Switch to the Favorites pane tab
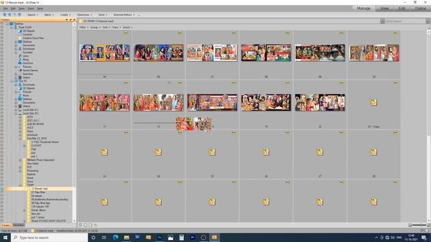 18,225
